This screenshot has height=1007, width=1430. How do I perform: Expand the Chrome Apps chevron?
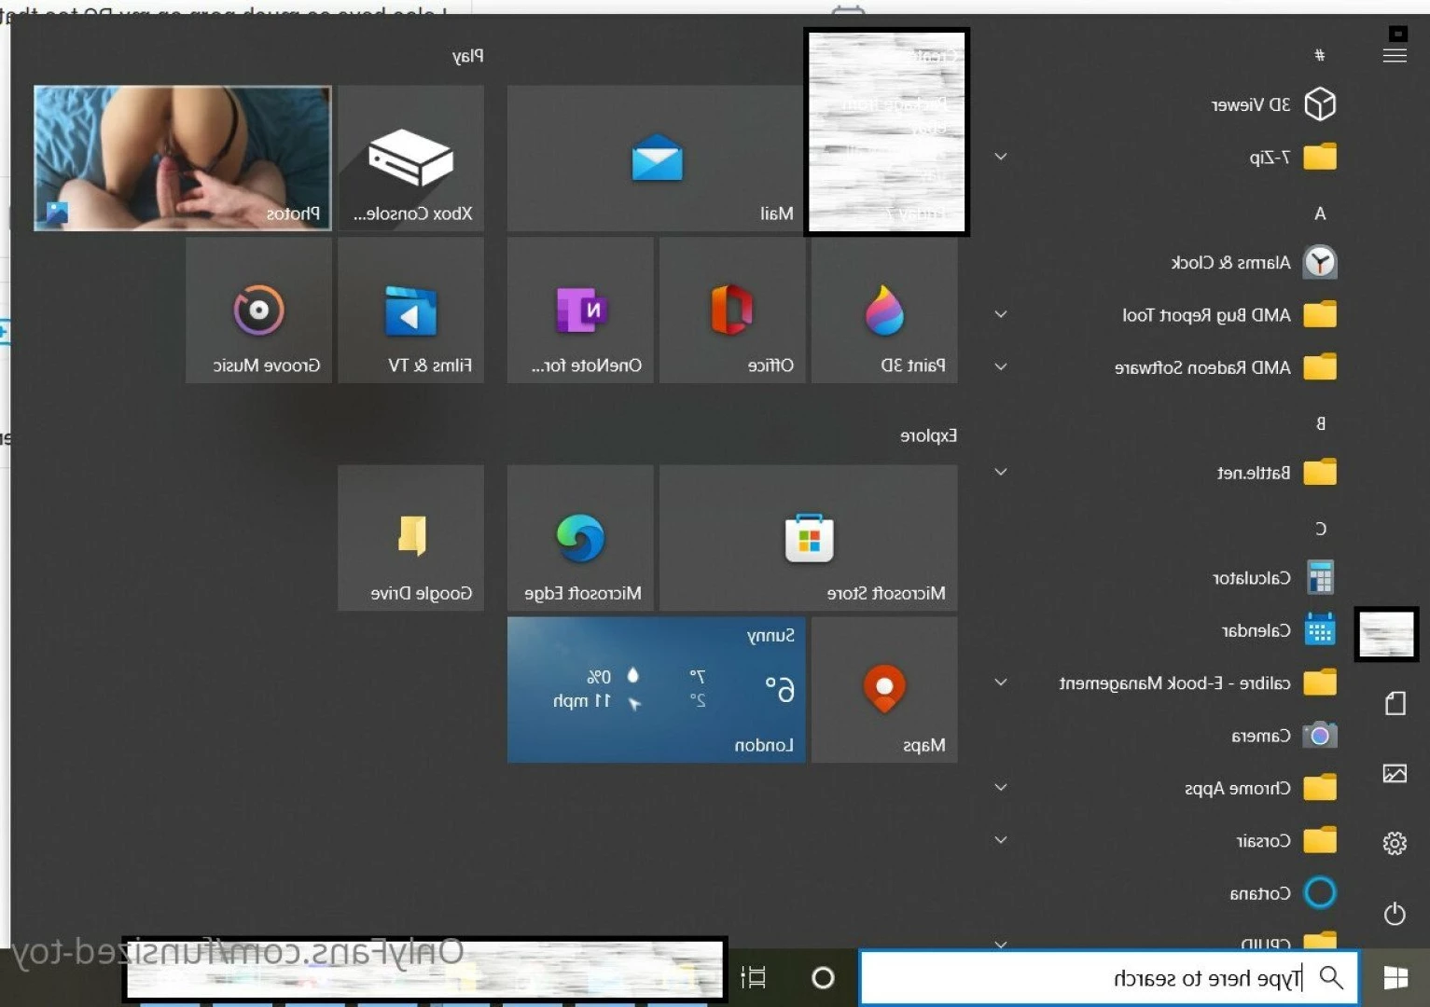click(x=1001, y=788)
